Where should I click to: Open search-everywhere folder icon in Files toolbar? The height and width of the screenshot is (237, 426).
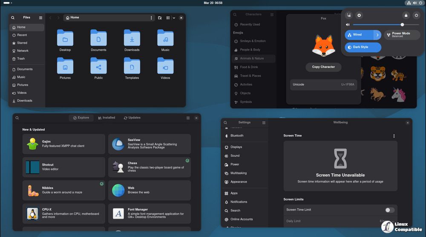160,18
